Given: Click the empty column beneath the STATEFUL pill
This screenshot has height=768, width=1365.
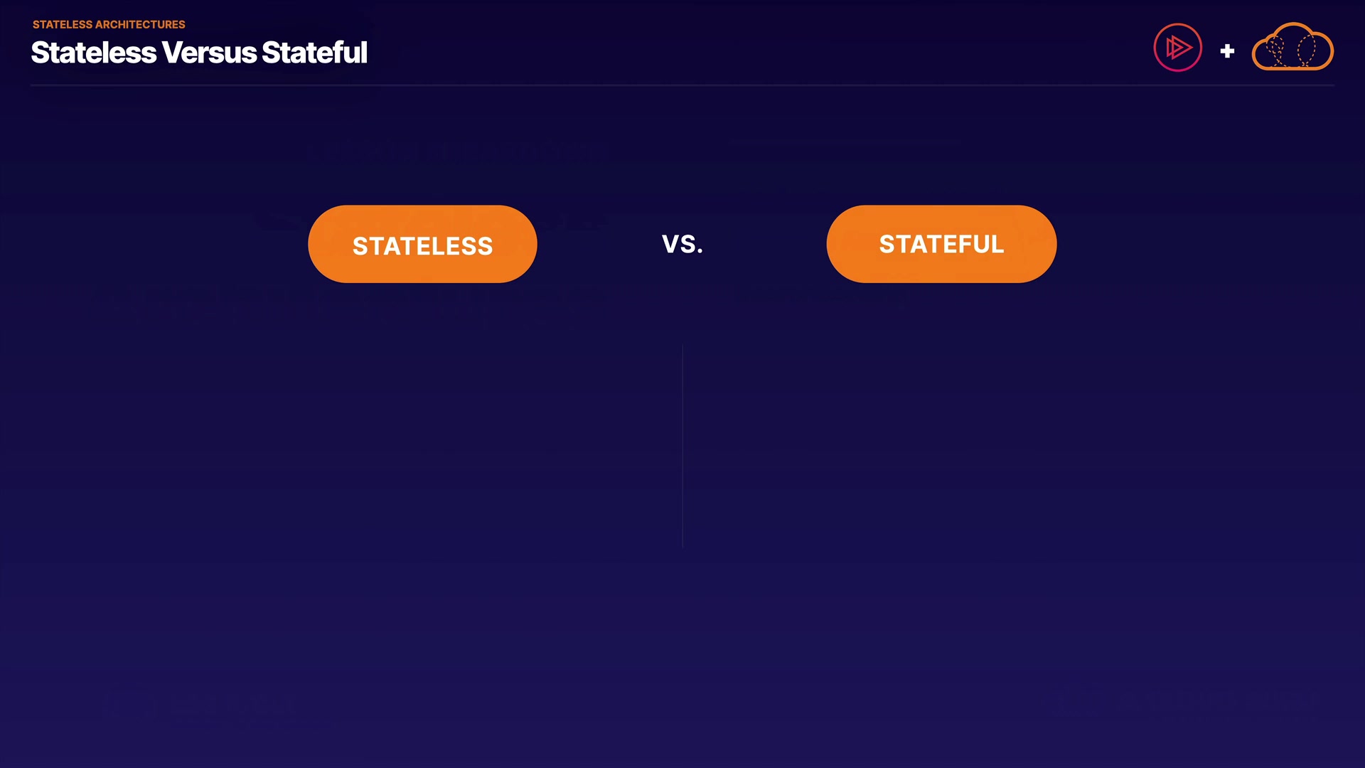Looking at the screenshot, I should tap(941, 447).
